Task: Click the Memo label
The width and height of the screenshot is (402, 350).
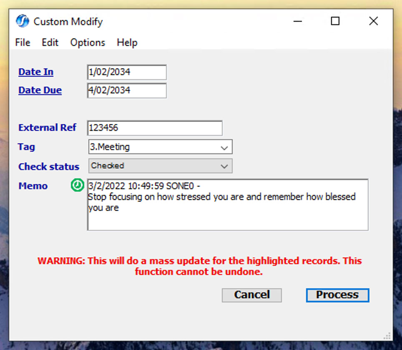Action: [33, 186]
